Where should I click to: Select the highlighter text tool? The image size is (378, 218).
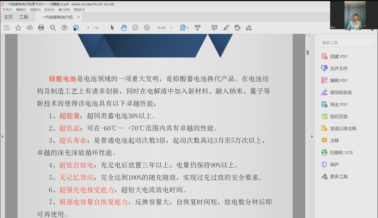pos(226,28)
